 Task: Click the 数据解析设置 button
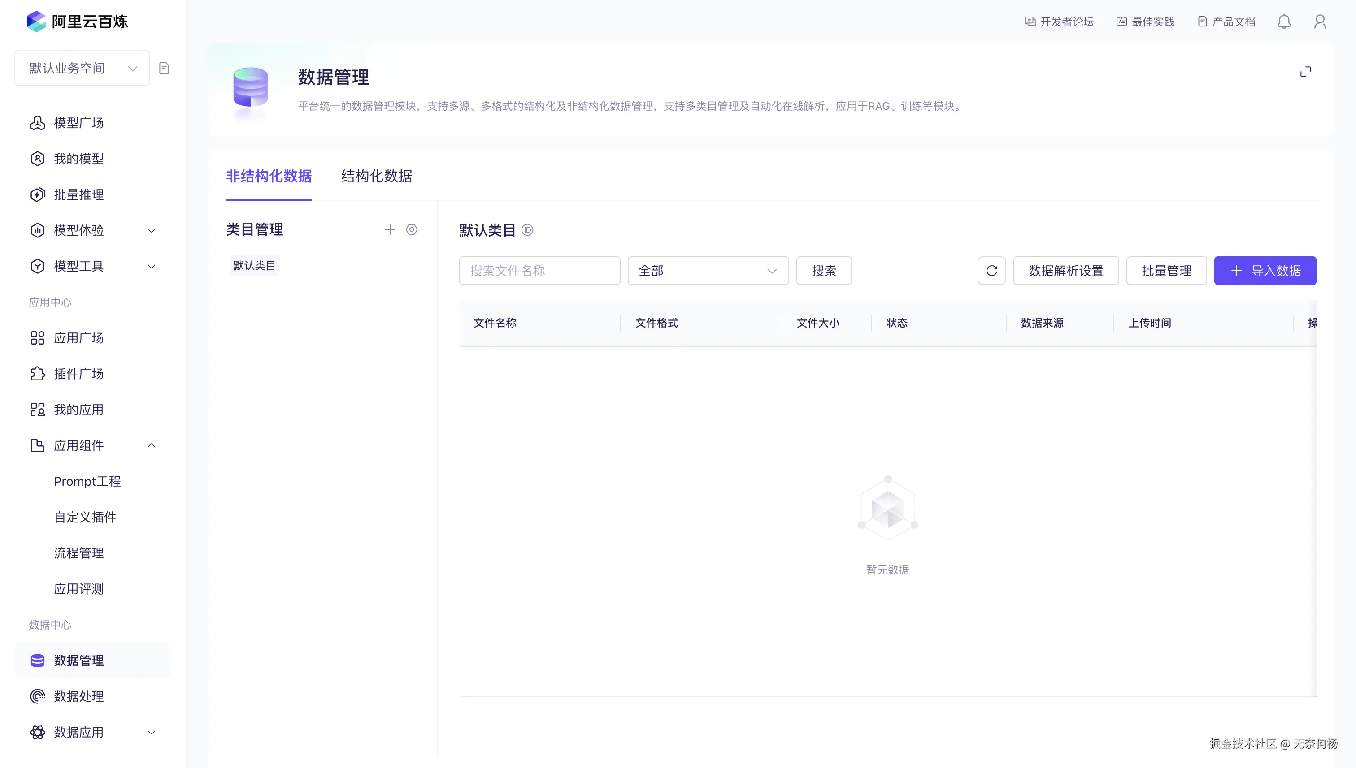point(1066,271)
